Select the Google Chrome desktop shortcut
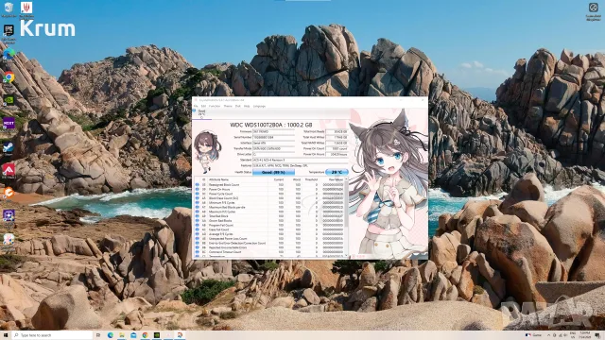Image resolution: width=605 pixels, height=340 pixels. (x=9, y=77)
